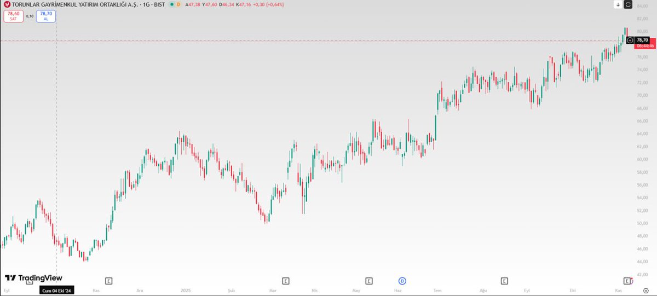The height and width of the screenshot is (296, 657).
Task: Click the 50,00 price axis label
Action: [642, 223]
